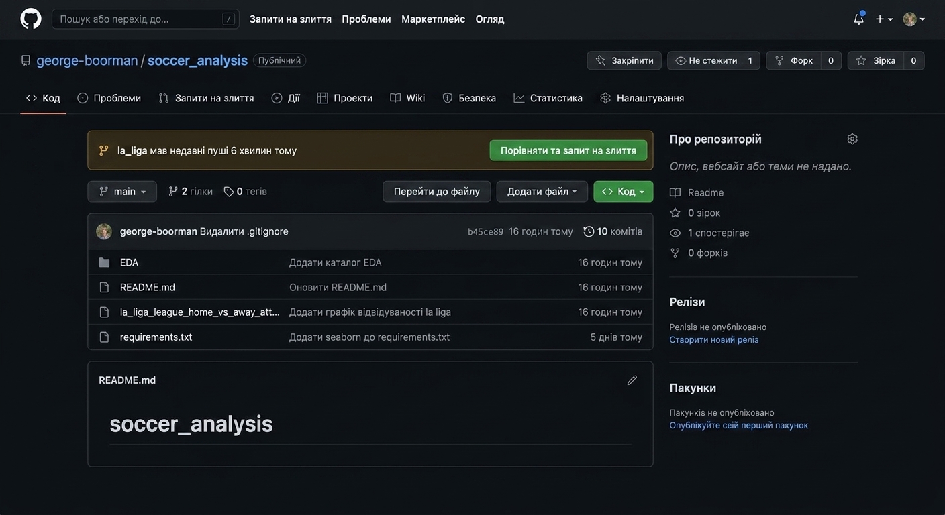Screen dimensions: 945x515
Task: Open Огляд in top navigation
Action: pos(490,19)
